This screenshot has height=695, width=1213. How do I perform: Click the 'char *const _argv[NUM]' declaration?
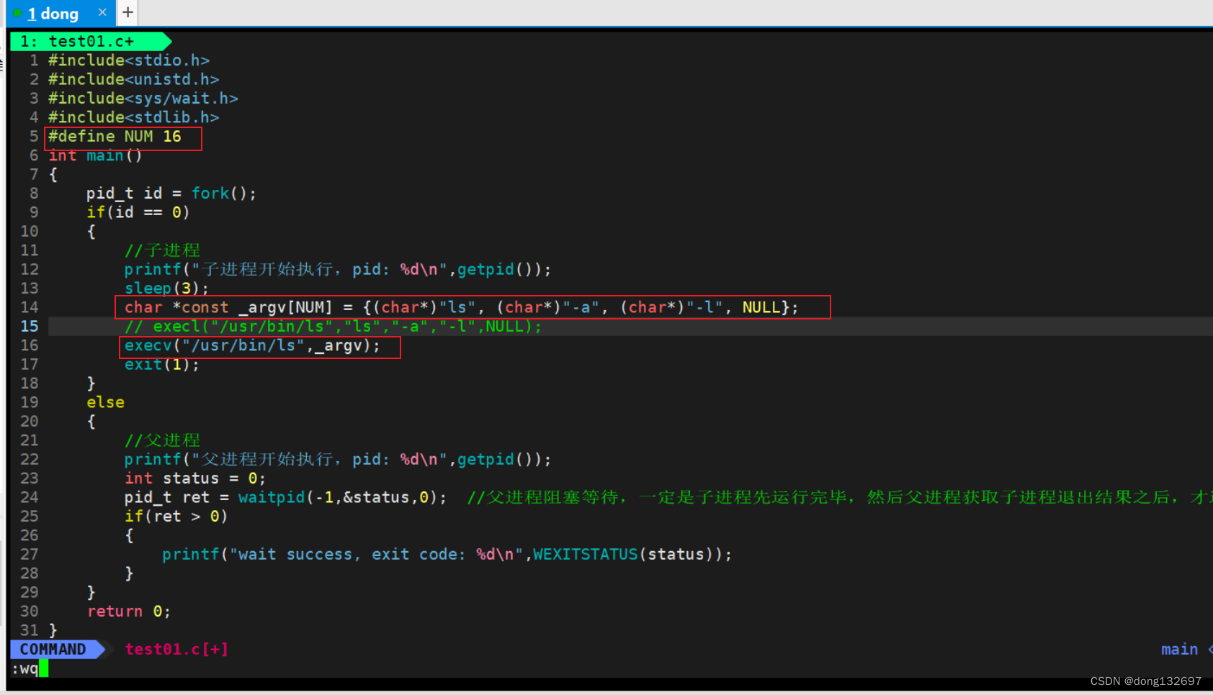tap(461, 307)
